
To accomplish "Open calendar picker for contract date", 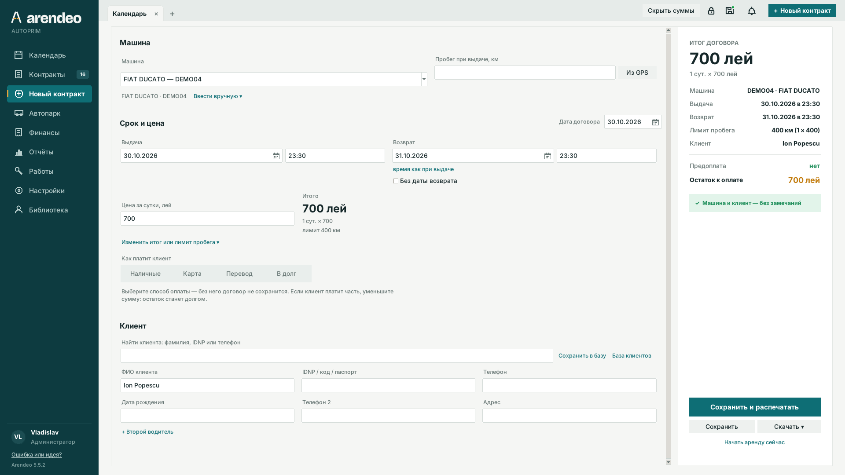I will coord(655,122).
